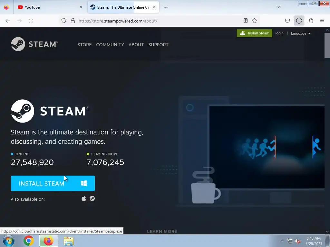The height and width of the screenshot is (247, 330).
Task: Click the green Install Steam header button
Action: point(255,33)
